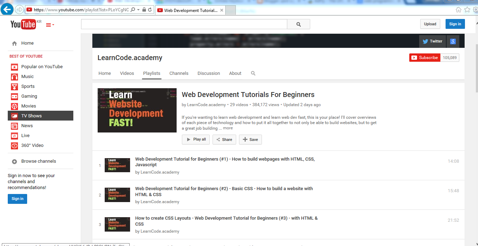Subscribe to LearnCode.academy
478x246 pixels.
click(425, 58)
